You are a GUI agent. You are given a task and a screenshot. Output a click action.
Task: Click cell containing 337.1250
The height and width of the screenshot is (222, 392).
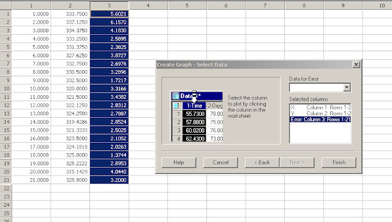pyautogui.click(x=70, y=22)
